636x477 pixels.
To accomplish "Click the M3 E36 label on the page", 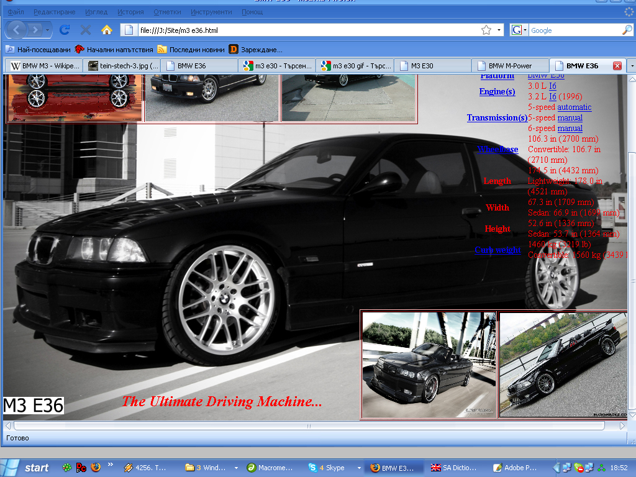I will point(34,405).
